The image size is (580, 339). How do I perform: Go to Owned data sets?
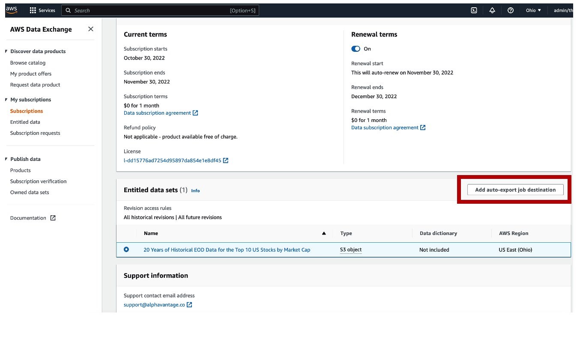[30, 193]
